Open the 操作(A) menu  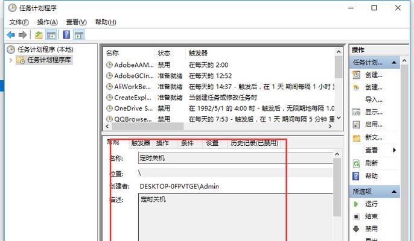tap(47, 22)
